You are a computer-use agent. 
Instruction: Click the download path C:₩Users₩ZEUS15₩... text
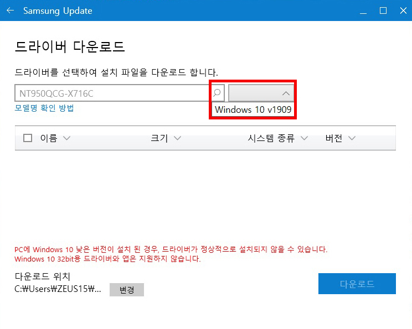point(58,289)
